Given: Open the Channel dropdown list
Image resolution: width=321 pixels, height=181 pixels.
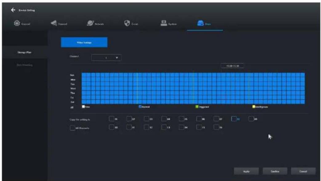Looking at the screenshot, I should coord(106,58).
